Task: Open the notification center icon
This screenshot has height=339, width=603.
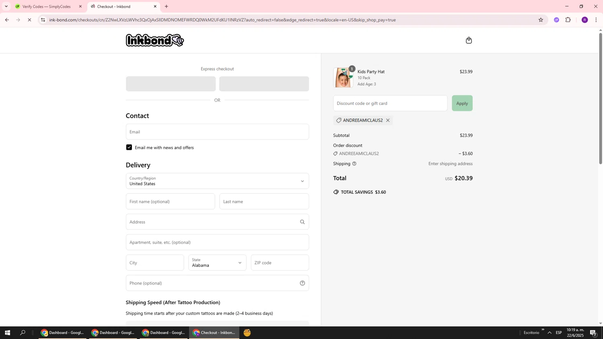Action: tap(593, 333)
